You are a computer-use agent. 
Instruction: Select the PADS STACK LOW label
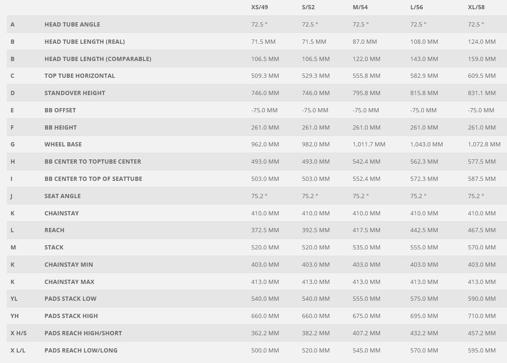click(x=71, y=299)
